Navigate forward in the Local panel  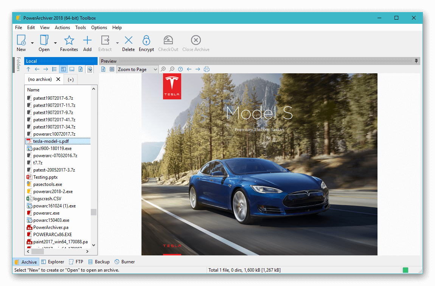(46, 69)
